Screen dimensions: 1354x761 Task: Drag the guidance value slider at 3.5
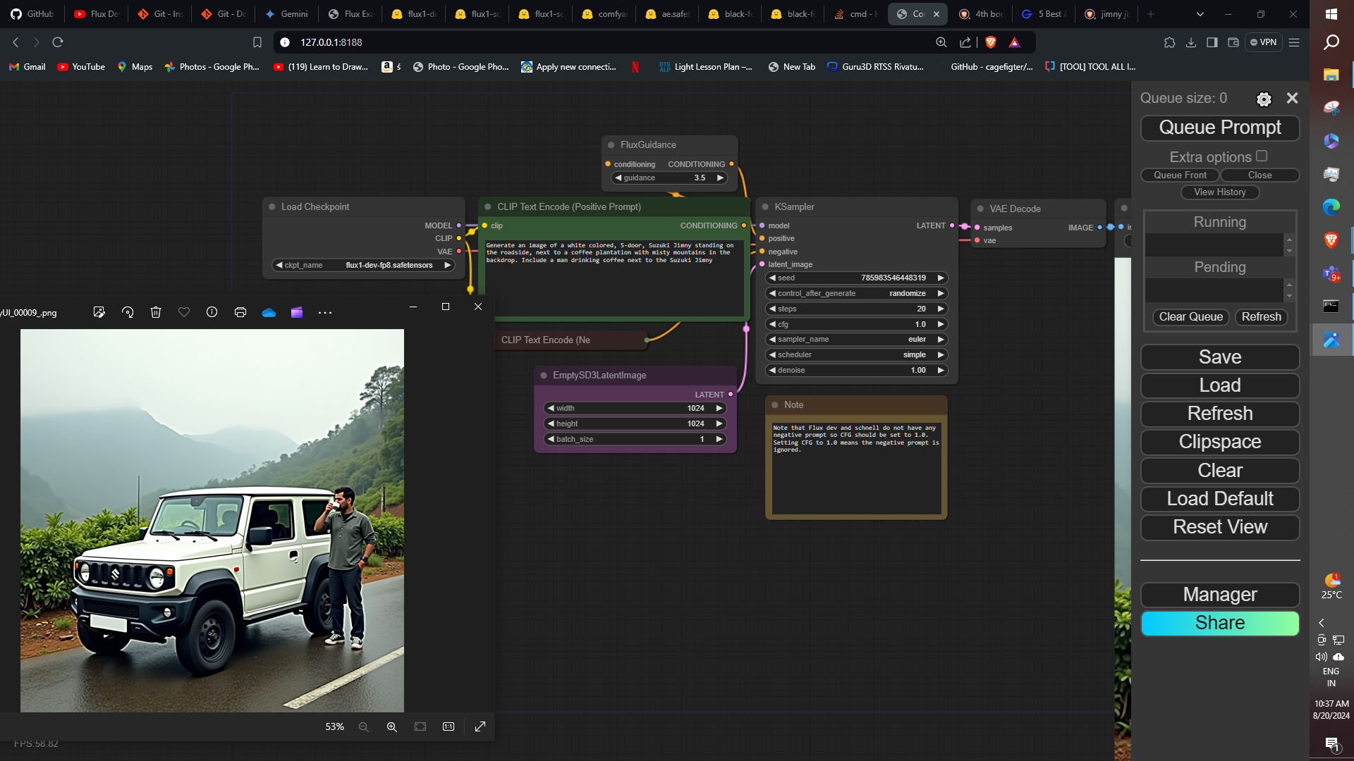[x=669, y=178]
